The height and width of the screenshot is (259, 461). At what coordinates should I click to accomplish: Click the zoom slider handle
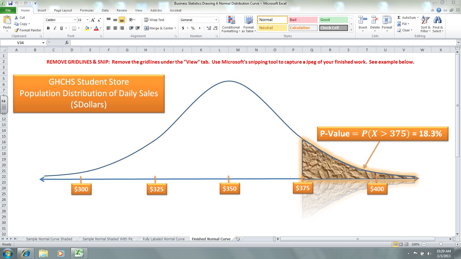[441, 244]
